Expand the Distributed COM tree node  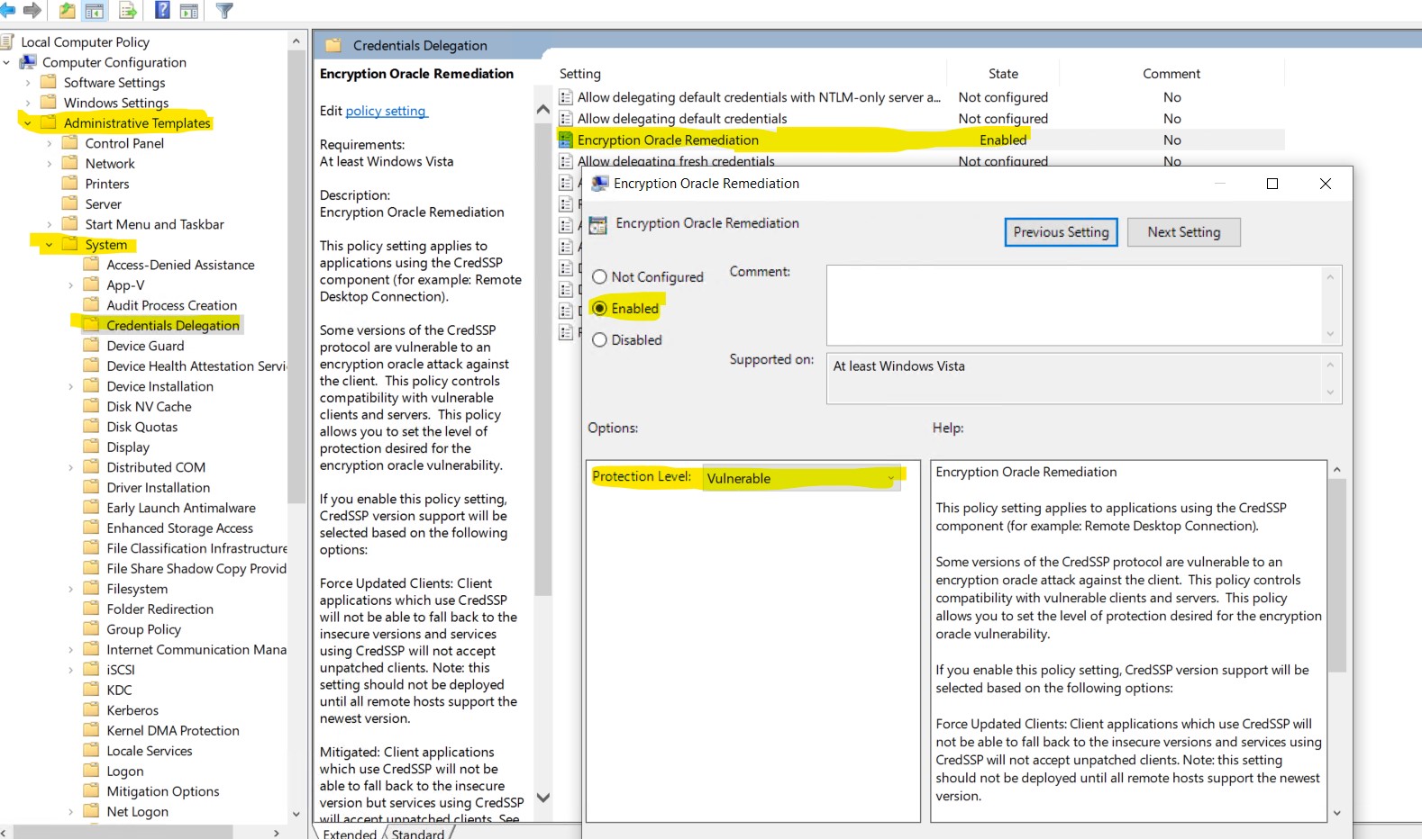point(70,467)
